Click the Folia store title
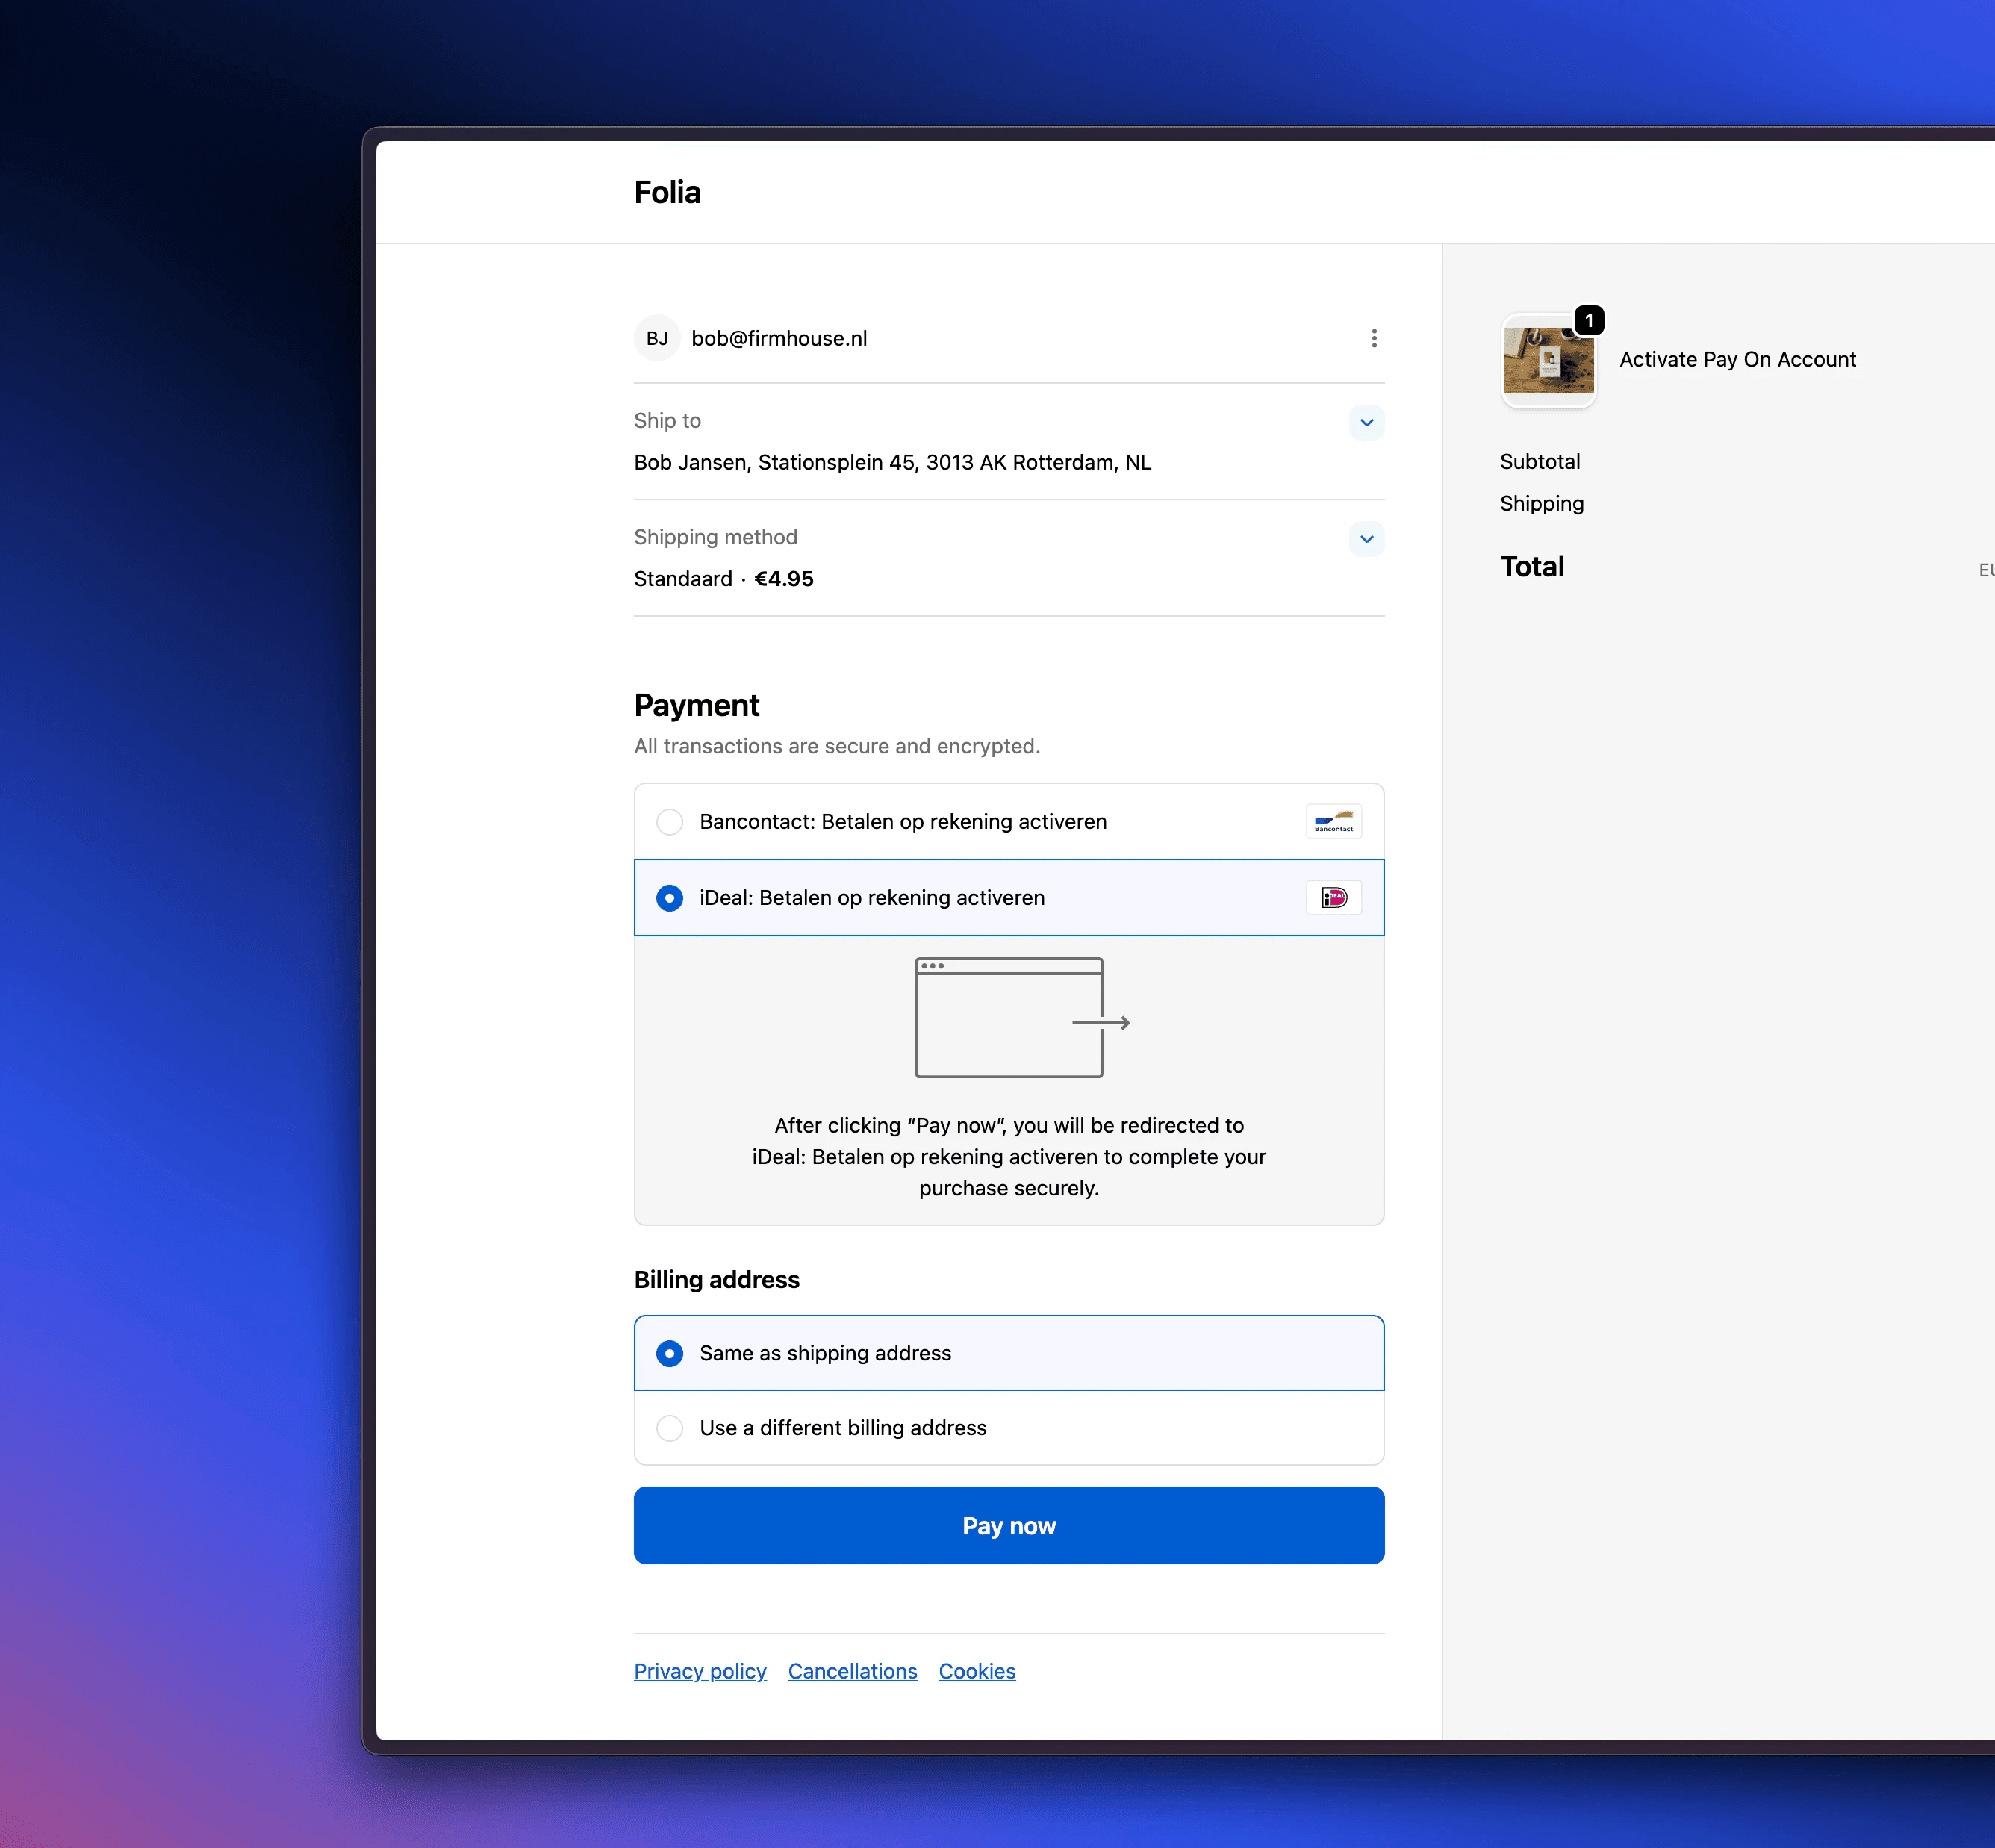The height and width of the screenshot is (1848, 1995). tap(667, 192)
